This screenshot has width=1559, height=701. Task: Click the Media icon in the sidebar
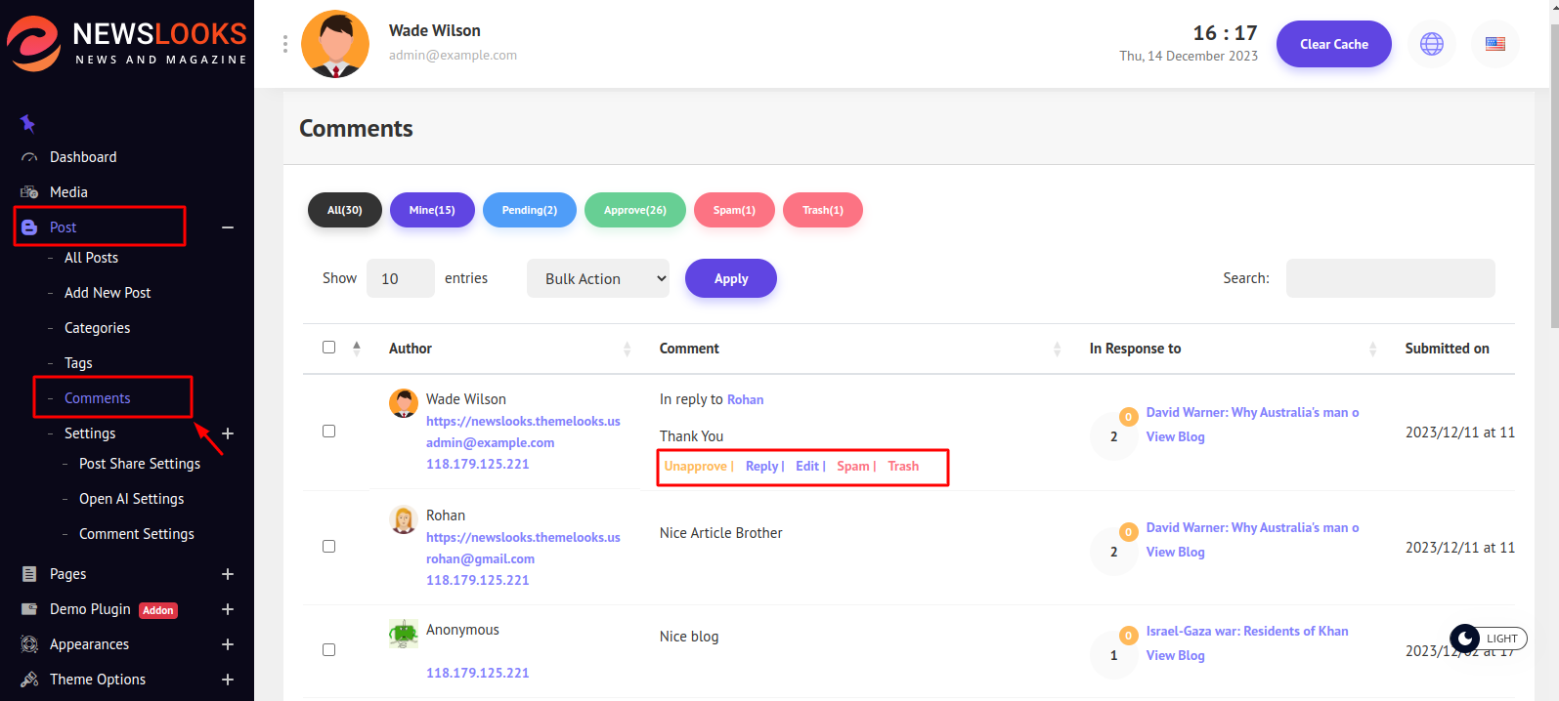tap(29, 192)
